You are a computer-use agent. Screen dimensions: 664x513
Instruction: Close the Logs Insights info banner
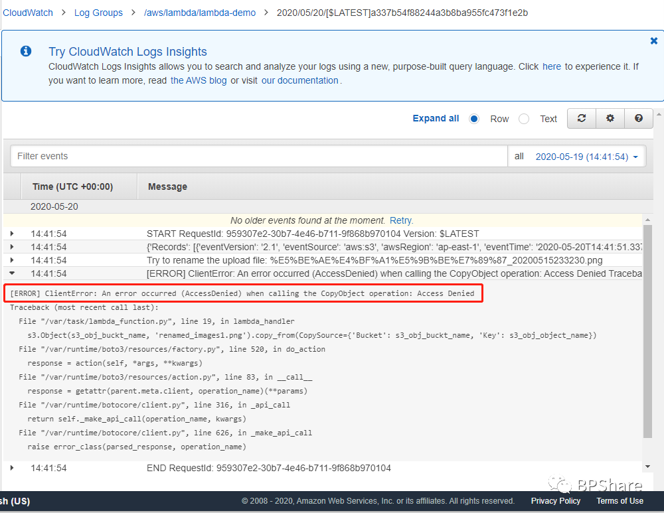tap(654, 41)
